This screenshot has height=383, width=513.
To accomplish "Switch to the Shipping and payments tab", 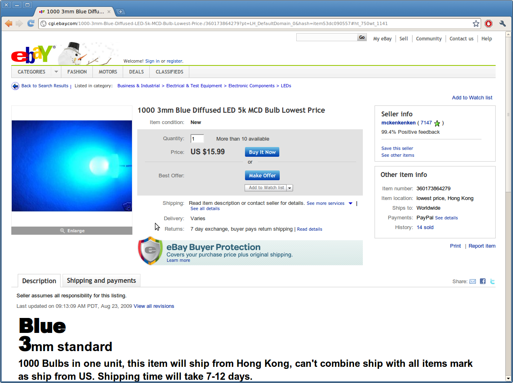I will (x=101, y=280).
